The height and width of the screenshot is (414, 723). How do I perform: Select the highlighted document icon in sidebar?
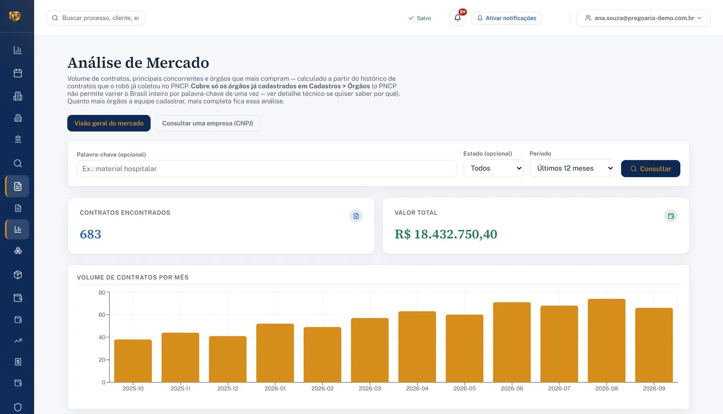18,186
